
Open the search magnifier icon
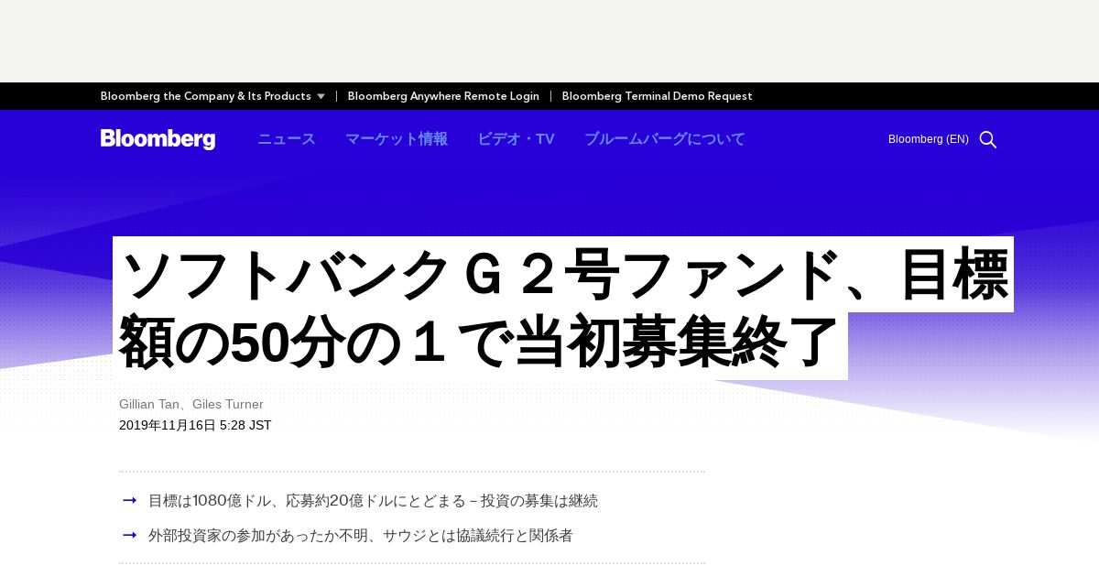988,139
